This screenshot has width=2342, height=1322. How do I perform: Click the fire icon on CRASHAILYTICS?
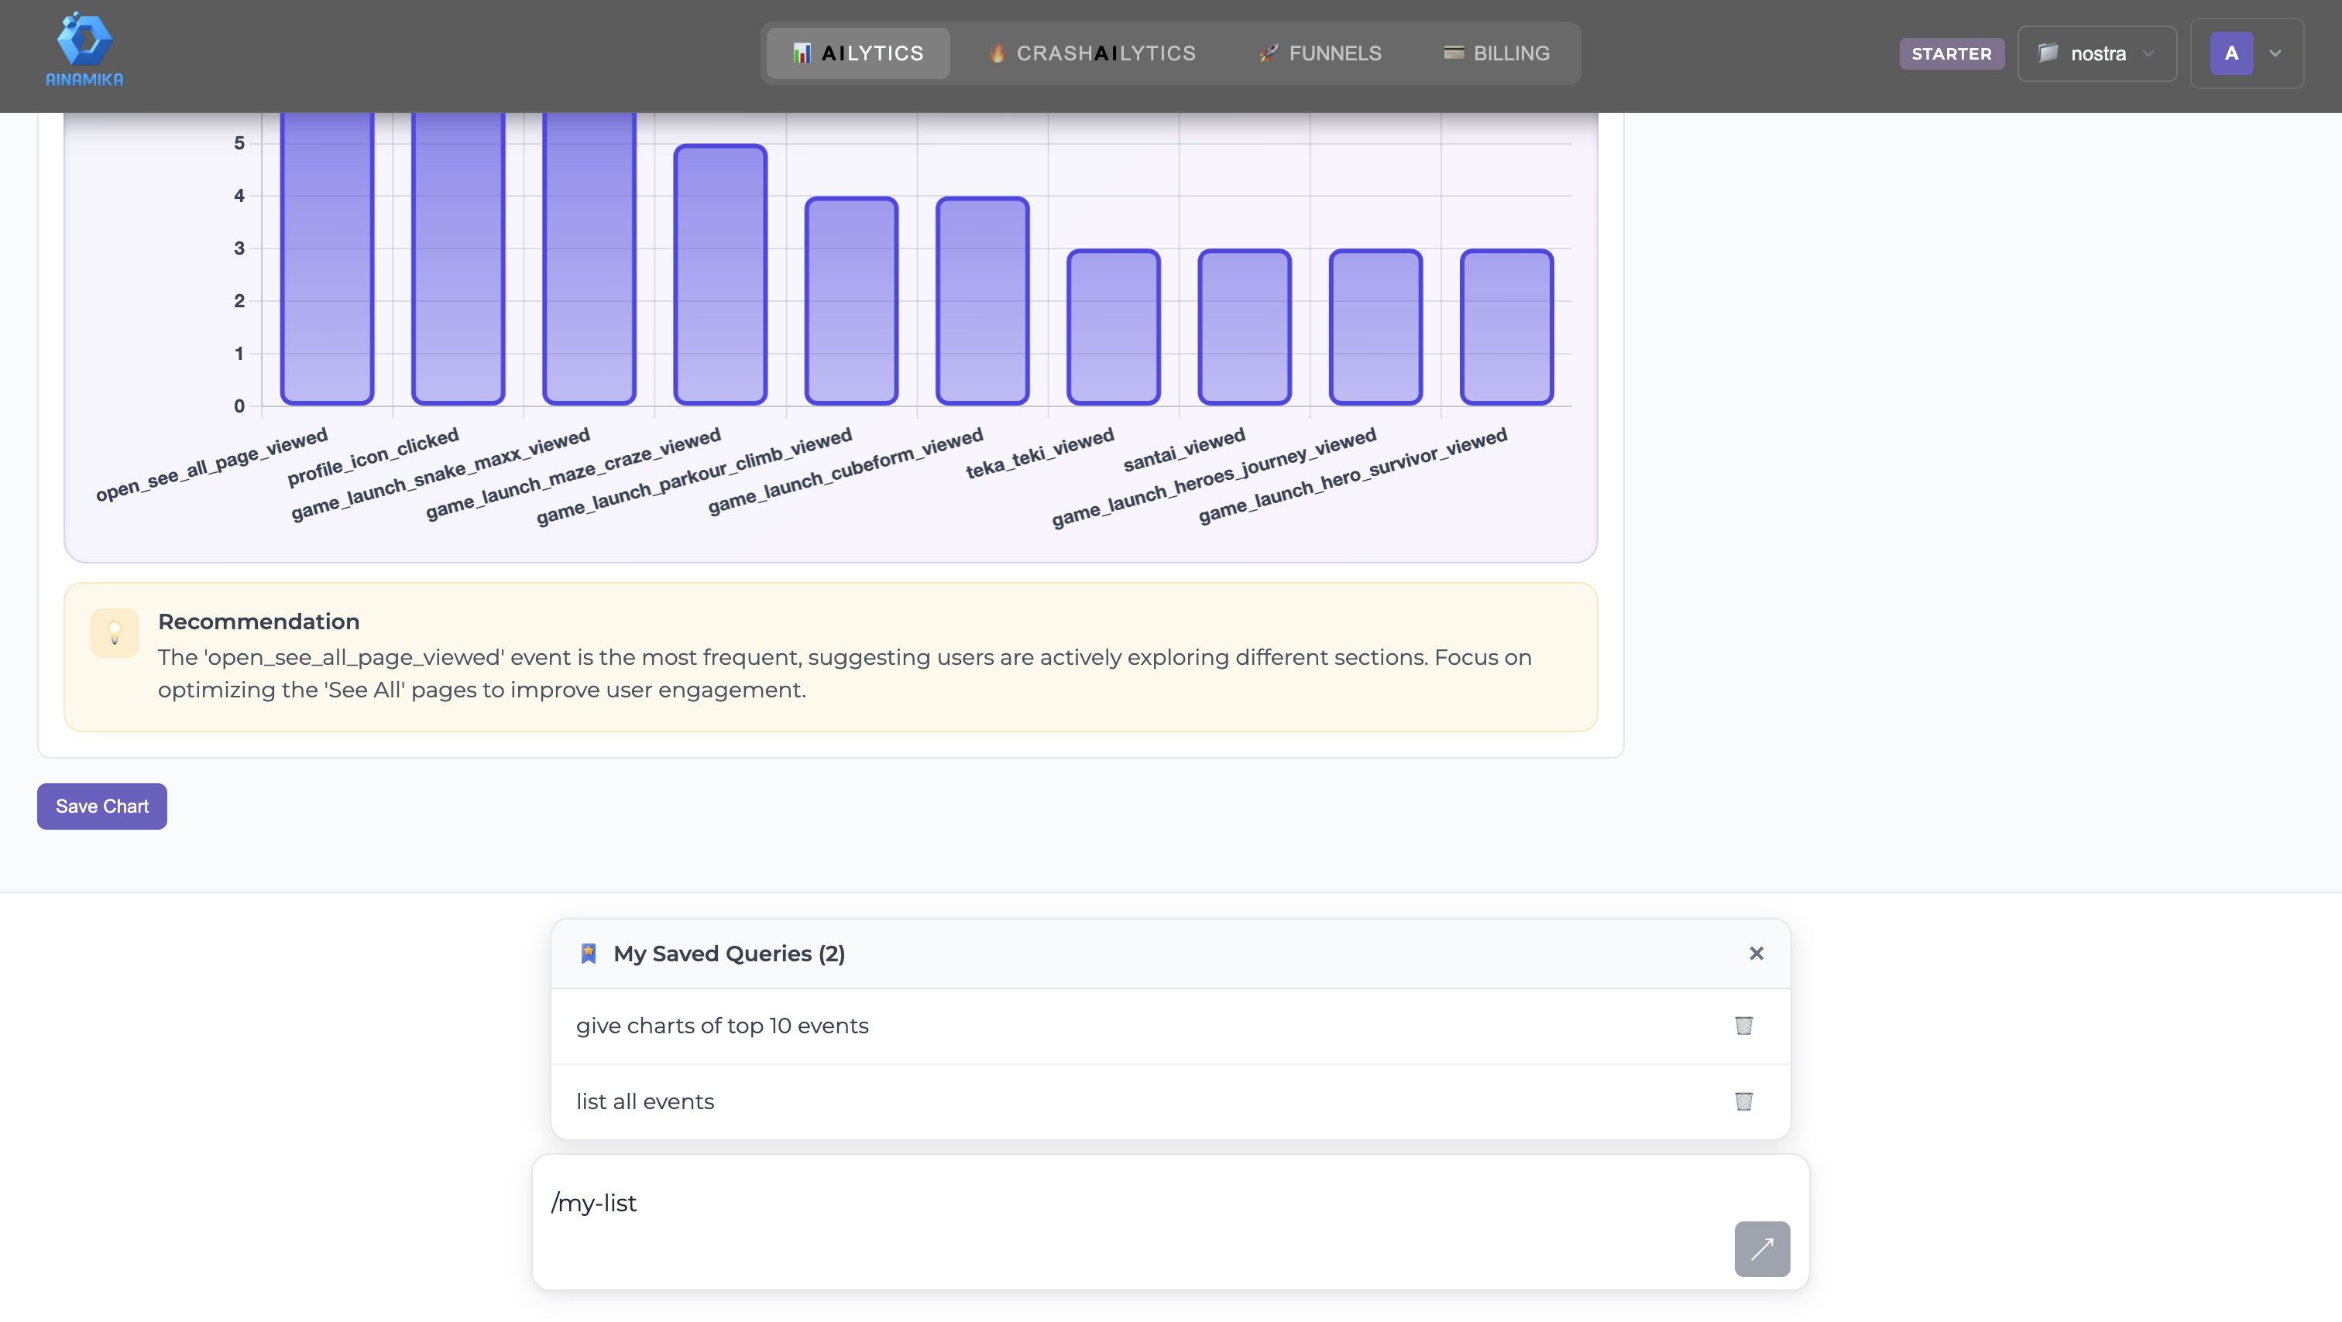pyautogui.click(x=997, y=53)
